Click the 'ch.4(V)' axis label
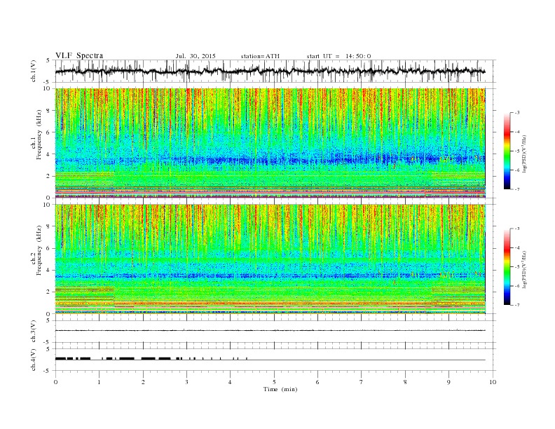The width and height of the screenshot is (555, 429). click(34, 360)
